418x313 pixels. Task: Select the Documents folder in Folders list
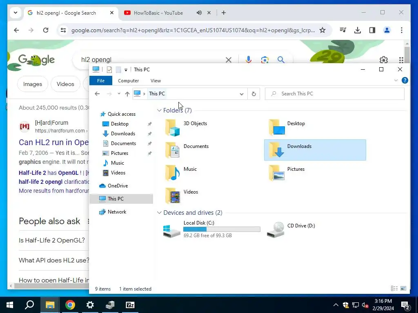click(187, 150)
